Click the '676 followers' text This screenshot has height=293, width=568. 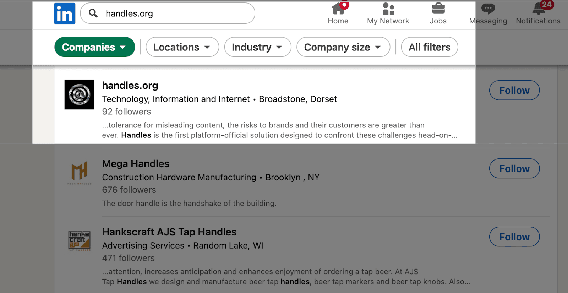[129, 190]
